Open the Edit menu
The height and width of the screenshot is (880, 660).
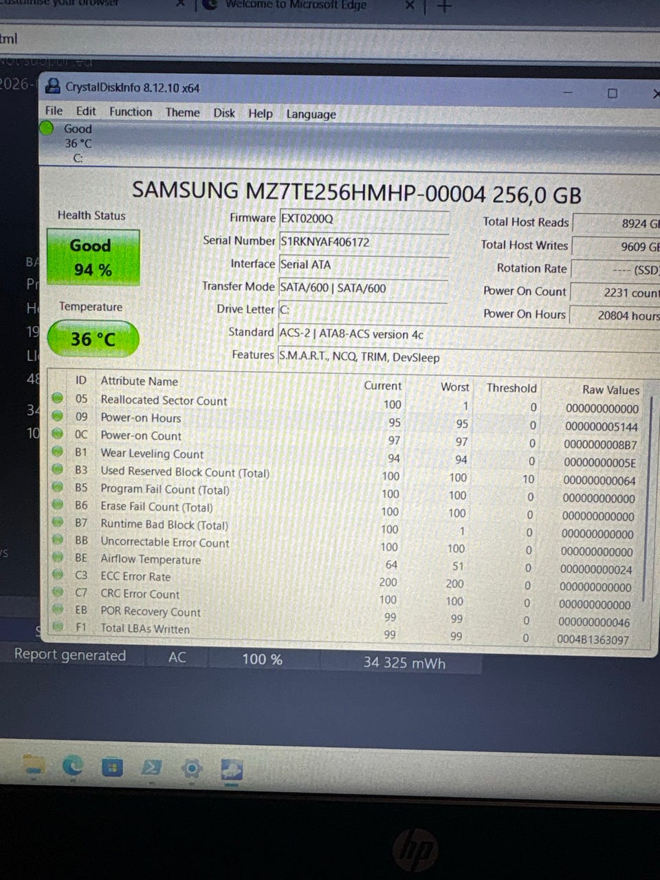86,111
